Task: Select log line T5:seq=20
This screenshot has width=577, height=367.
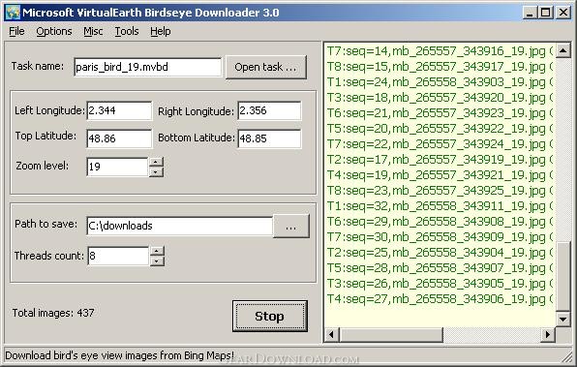Action: click(440, 128)
